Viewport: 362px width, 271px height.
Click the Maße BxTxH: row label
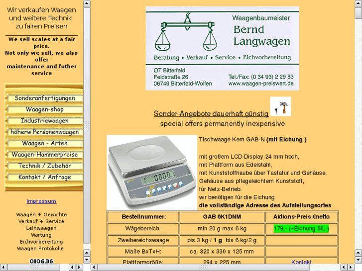click(143, 252)
